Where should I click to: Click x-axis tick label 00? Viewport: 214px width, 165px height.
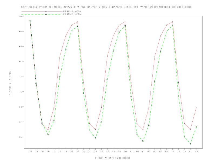point(30,152)
